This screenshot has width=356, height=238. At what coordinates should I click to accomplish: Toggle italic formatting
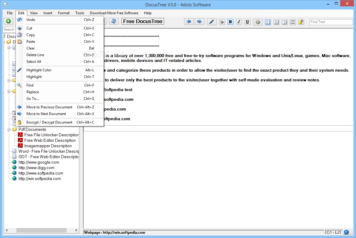pyautogui.click(x=239, y=22)
